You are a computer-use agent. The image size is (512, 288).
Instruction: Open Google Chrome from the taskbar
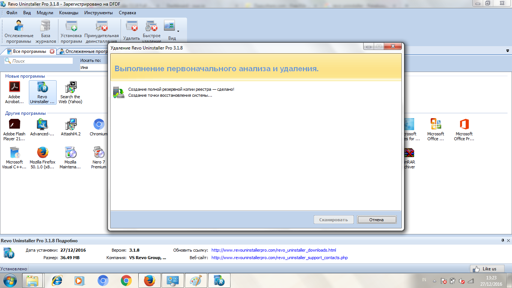click(x=126, y=280)
